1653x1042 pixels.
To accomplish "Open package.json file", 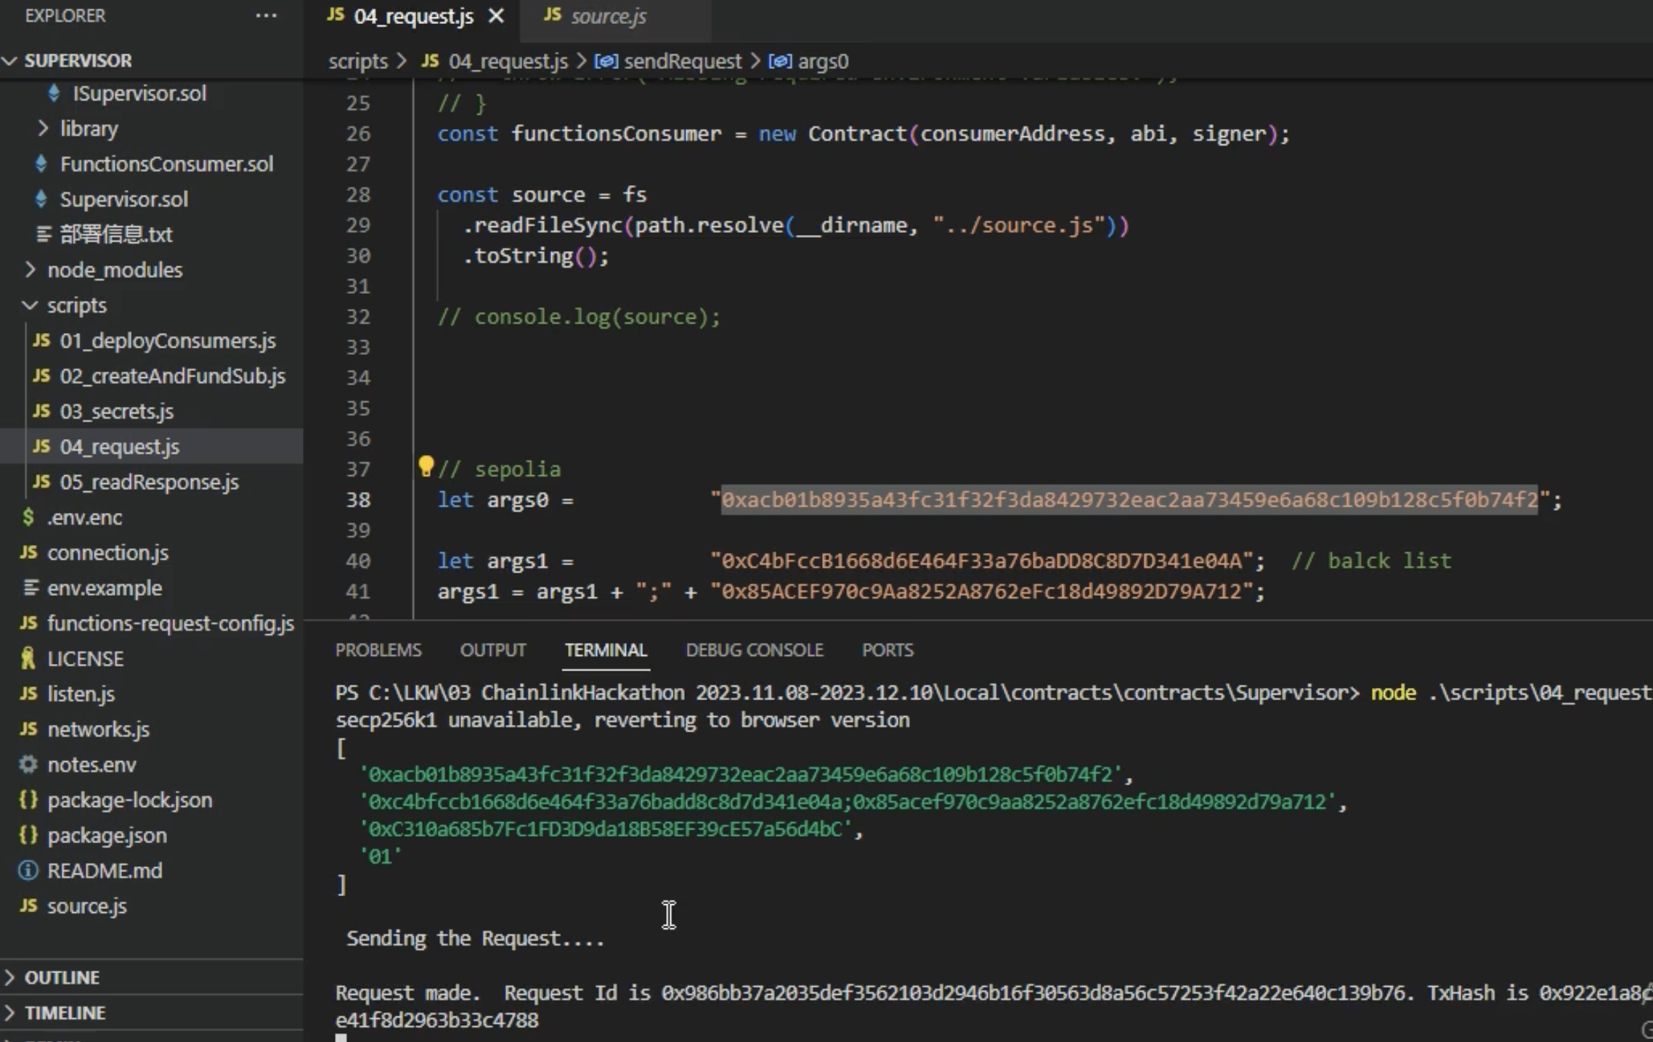I will point(107,835).
